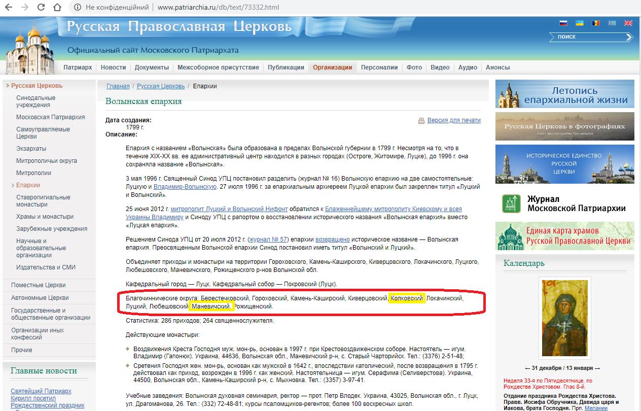Open the 'Документы' navigation tab
Screen dimensions: 641x411
coord(152,67)
